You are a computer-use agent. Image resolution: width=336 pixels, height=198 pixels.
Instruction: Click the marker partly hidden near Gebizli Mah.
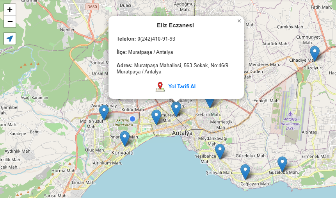point(210,102)
